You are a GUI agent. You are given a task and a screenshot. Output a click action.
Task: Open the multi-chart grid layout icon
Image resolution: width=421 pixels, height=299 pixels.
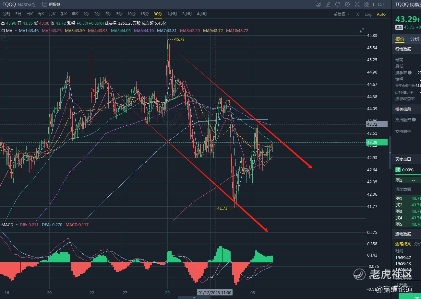pyautogui.click(x=367, y=4)
